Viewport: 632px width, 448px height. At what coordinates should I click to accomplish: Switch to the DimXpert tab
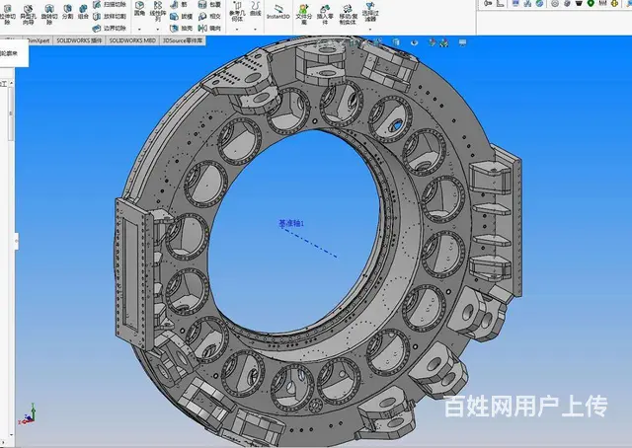[x=39, y=40]
